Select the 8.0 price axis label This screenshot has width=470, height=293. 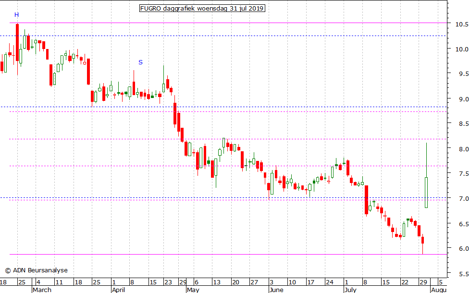464,149
